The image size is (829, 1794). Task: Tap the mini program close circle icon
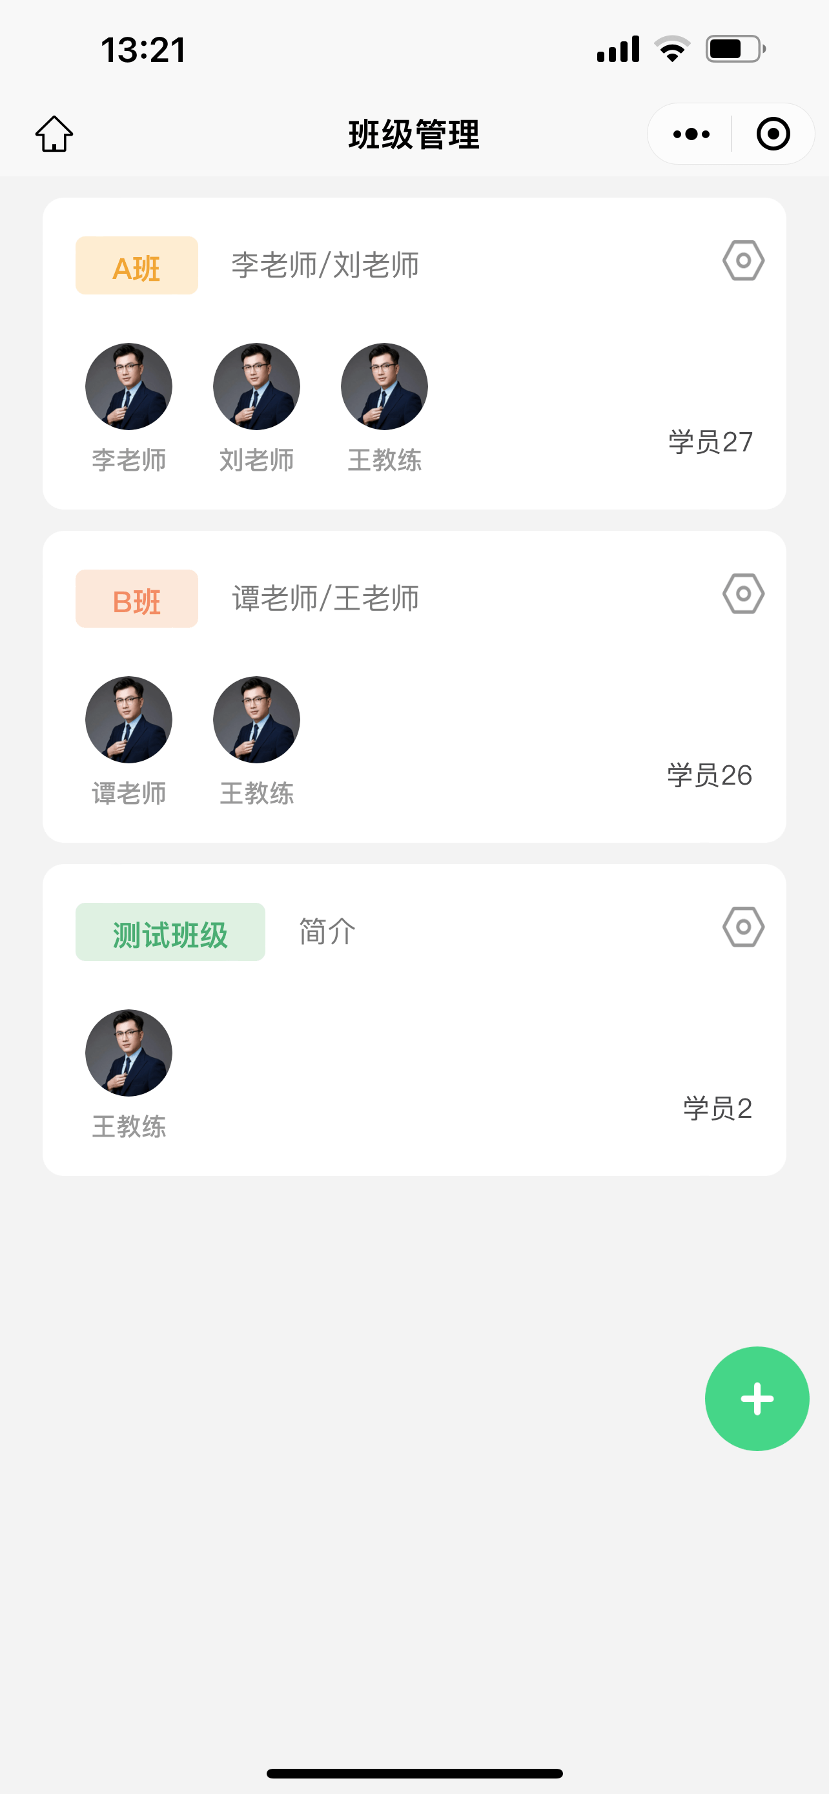773,134
